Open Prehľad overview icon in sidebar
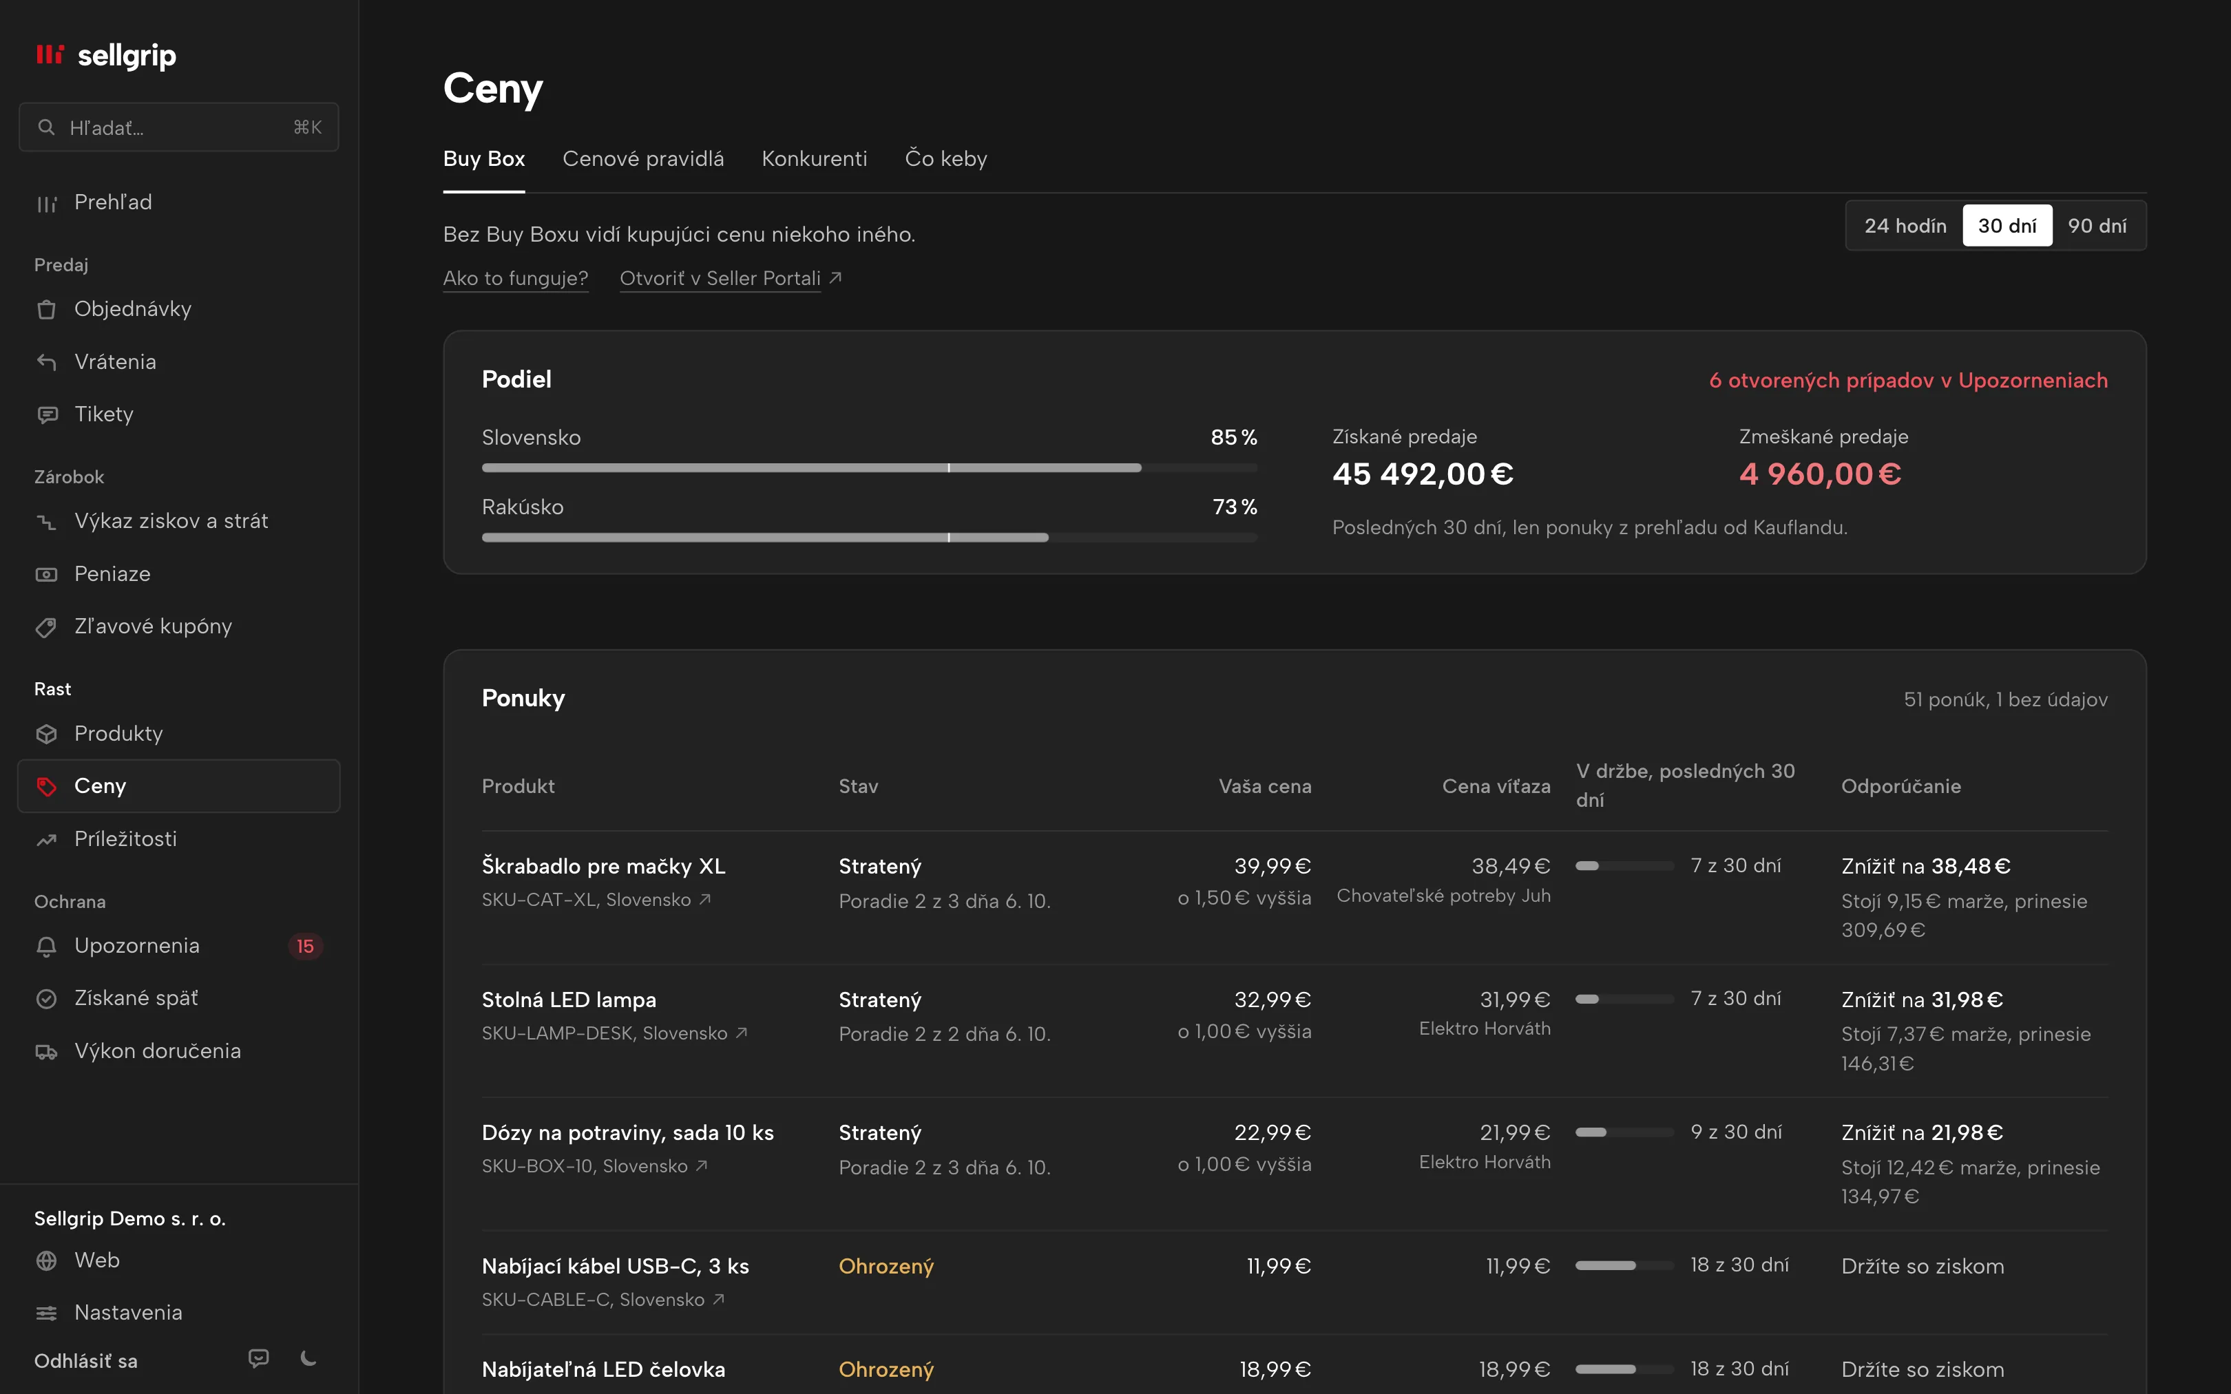Image resolution: width=2231 pixels, height=1394 pixels. [46, 204]
